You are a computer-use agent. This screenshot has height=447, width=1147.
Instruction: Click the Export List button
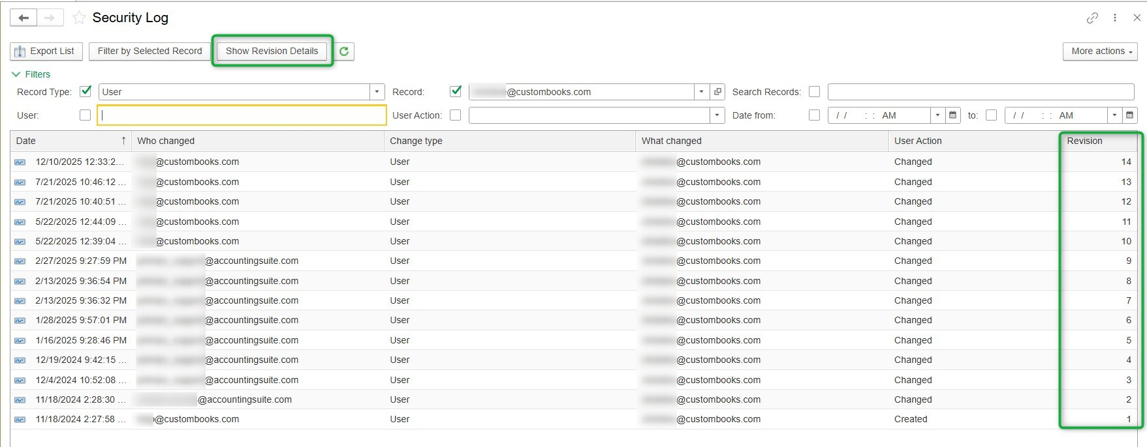pyautogui.click(x=46, y=51)
